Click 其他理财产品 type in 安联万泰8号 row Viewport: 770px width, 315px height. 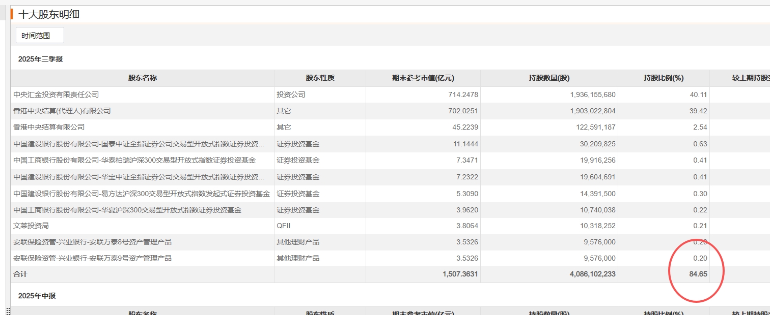tap(298, 242)
